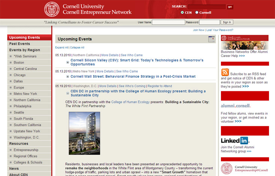
Task: Follow Business Networks Career Help >>> link
Action: tap(242, 56)
